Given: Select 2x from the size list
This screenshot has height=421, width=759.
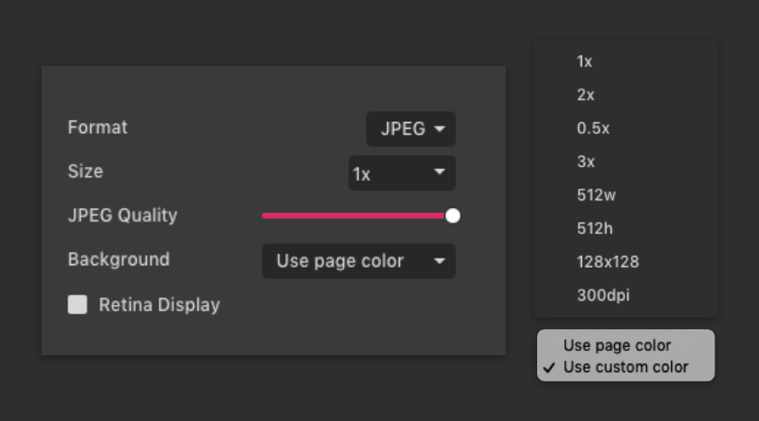Looking at the screenshot, I should pyautogui.click(x=585, y=95).
